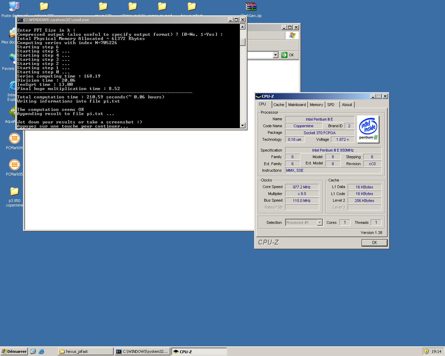Viewport: 445px width, 356px height.
Task: Switch to the cmd.exe taskbar button
Action: 143,351
